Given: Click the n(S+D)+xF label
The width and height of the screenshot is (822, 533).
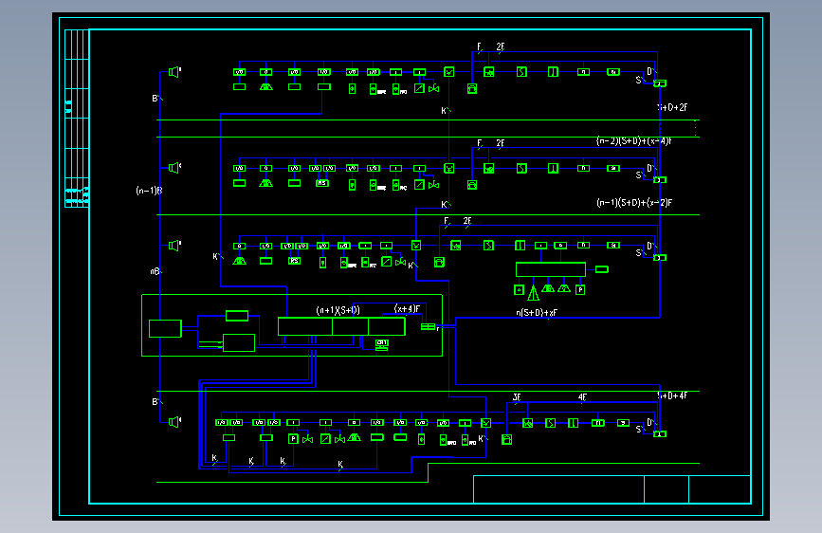Looking at the screenshot, I should (x=537, y=313).
